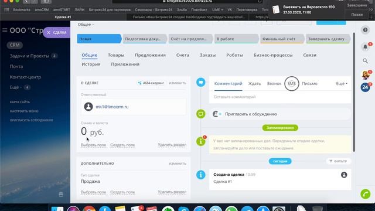Click the user avatar in right sidebar
Screen dimensions: 375x211
click(x=365, y=75)
